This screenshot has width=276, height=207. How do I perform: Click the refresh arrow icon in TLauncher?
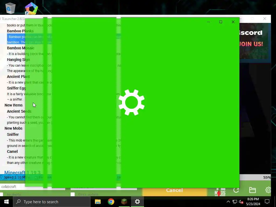pyautogui.click(x=236, y=190)
